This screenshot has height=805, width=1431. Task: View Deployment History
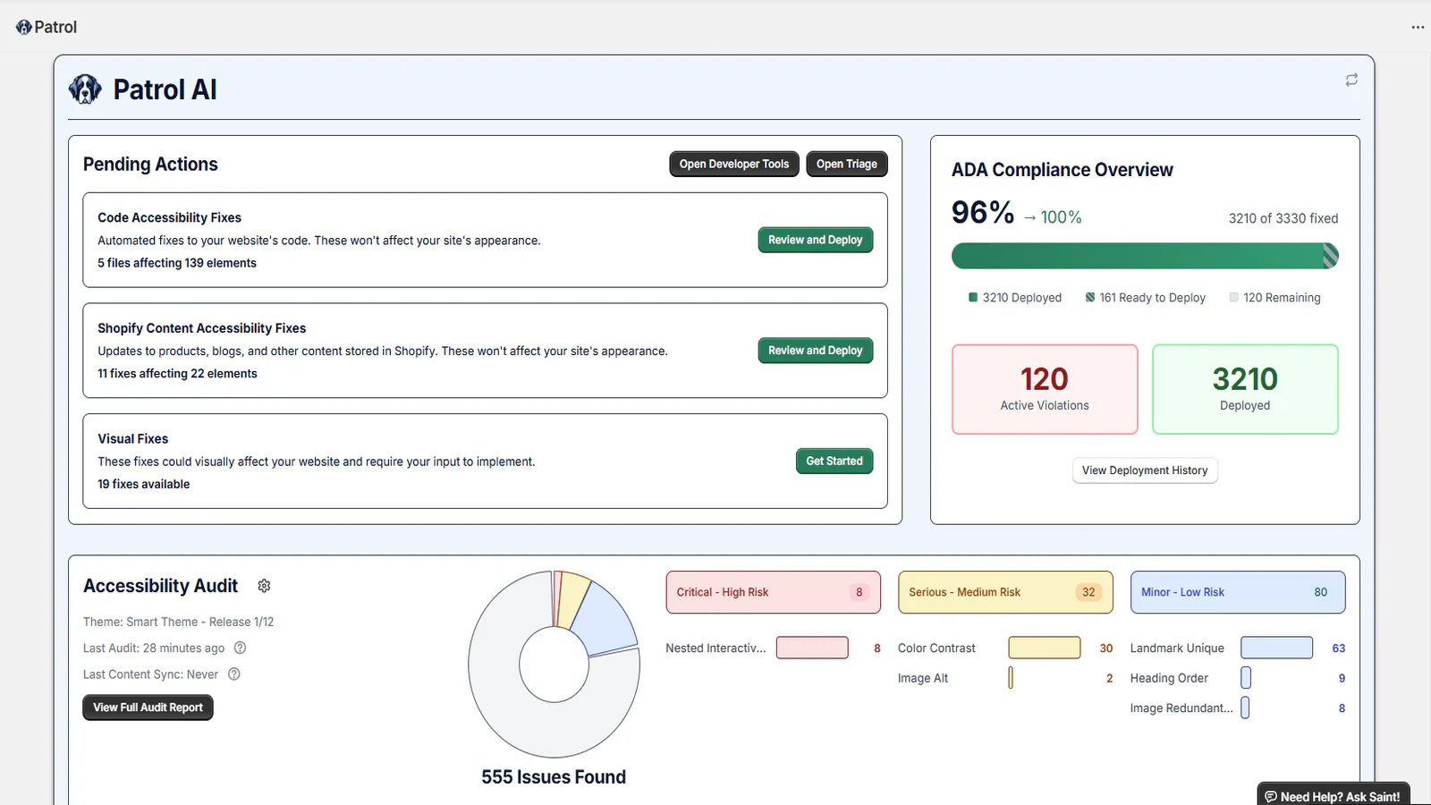tap(1145, 470)
